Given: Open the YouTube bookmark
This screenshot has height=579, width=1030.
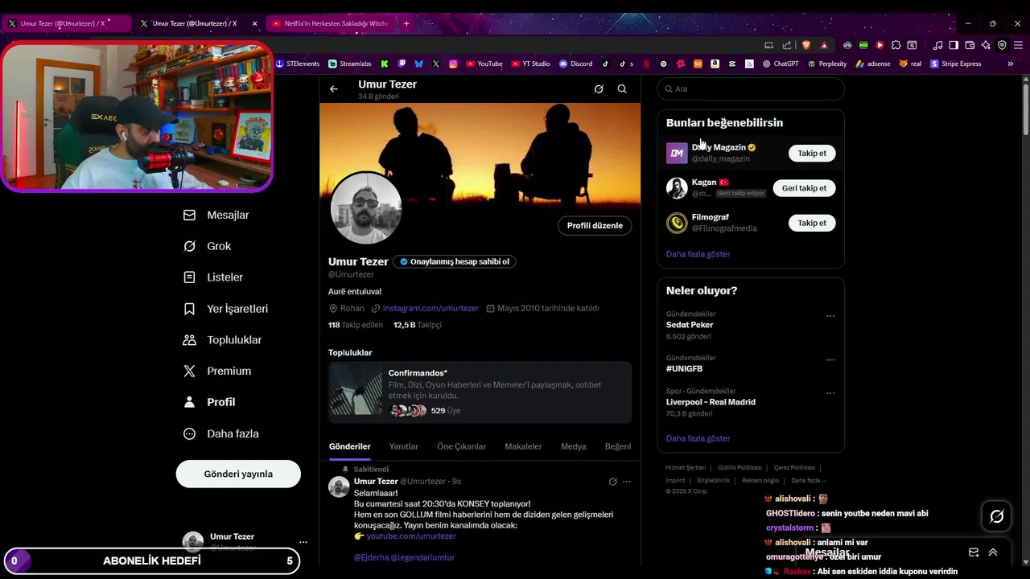Looking at the screenshot, I should [484, 64].
